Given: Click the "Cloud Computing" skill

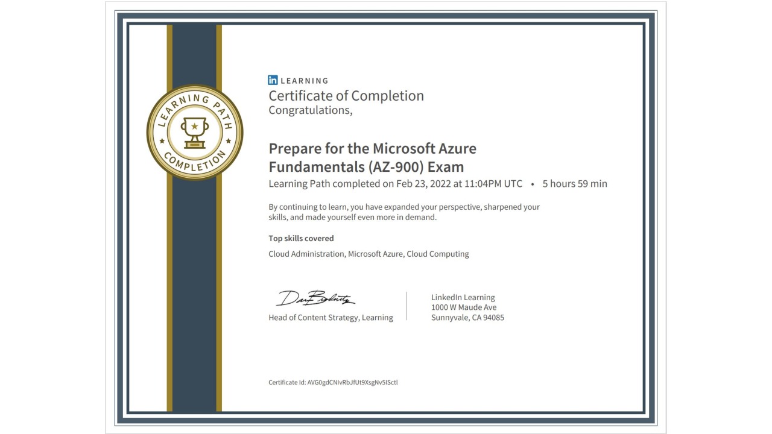Looking at the screenshot, I should coord(437,254).
